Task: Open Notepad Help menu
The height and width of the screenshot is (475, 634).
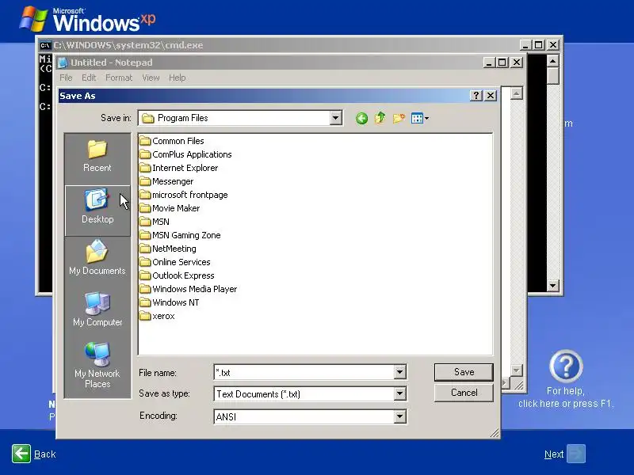Action: click(177, 78)
